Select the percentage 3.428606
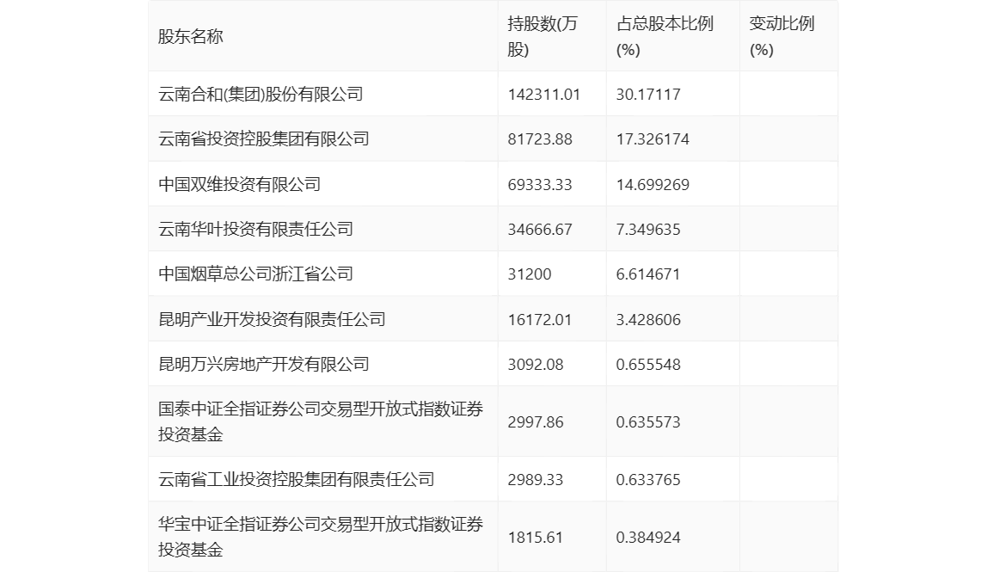This screenshot has height=572, width=987. (648, 319)
